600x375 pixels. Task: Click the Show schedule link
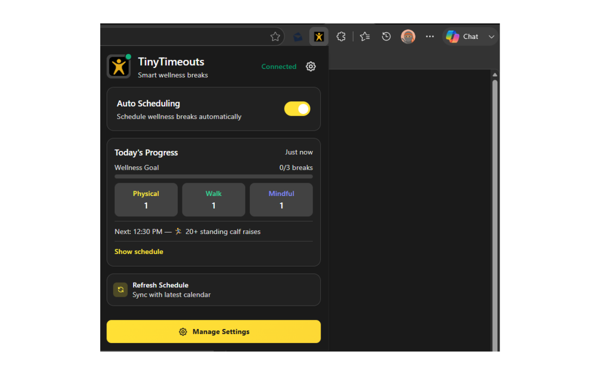pyautogui.click(x=139, y=252)
